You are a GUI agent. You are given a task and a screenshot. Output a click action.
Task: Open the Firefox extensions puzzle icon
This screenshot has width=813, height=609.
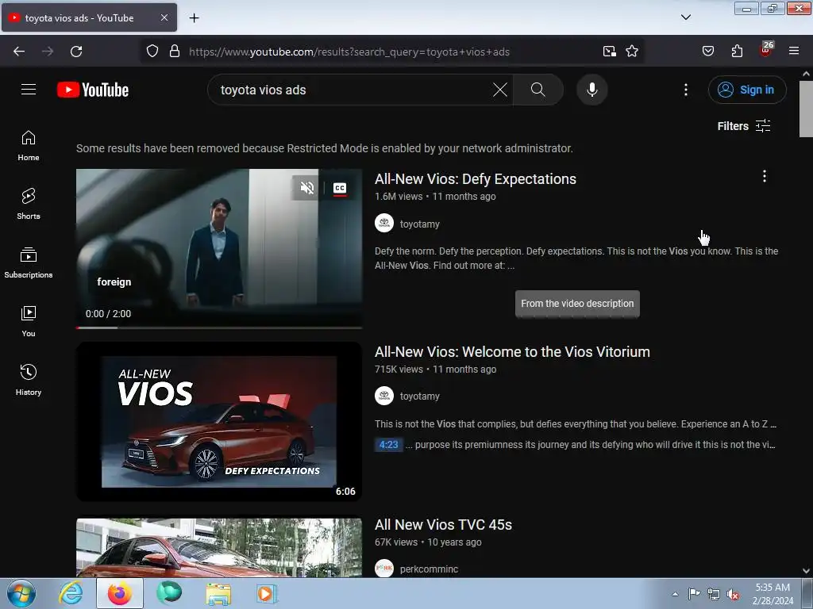pyautogui.click(x=737, y=52)
